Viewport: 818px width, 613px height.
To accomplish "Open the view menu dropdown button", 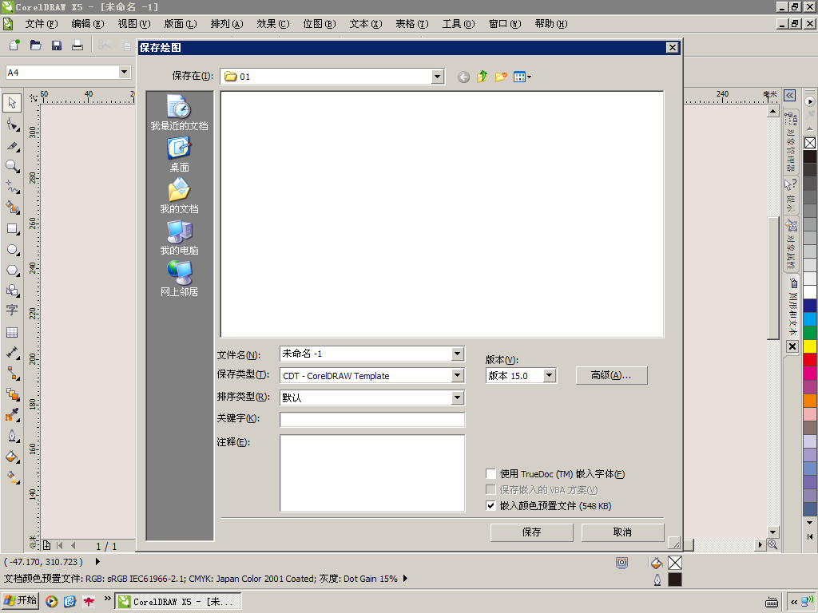I will point(522,77).
